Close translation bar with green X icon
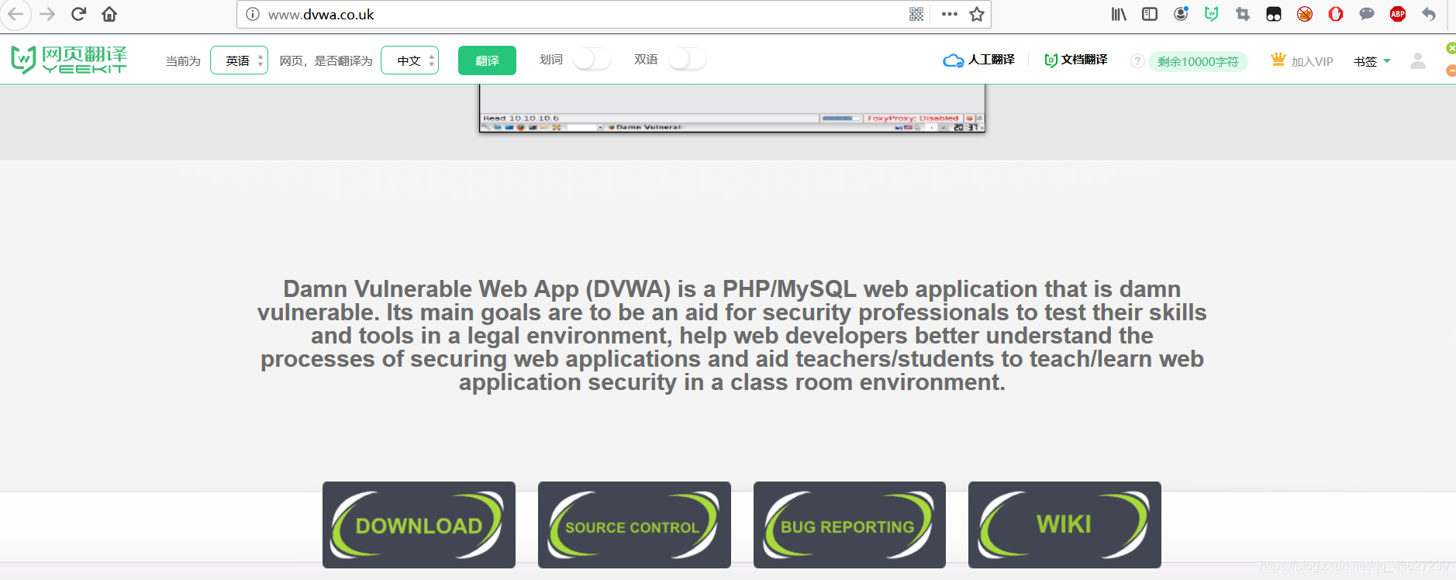Viewport: 1456px width, 580px height. point(1451,48)
